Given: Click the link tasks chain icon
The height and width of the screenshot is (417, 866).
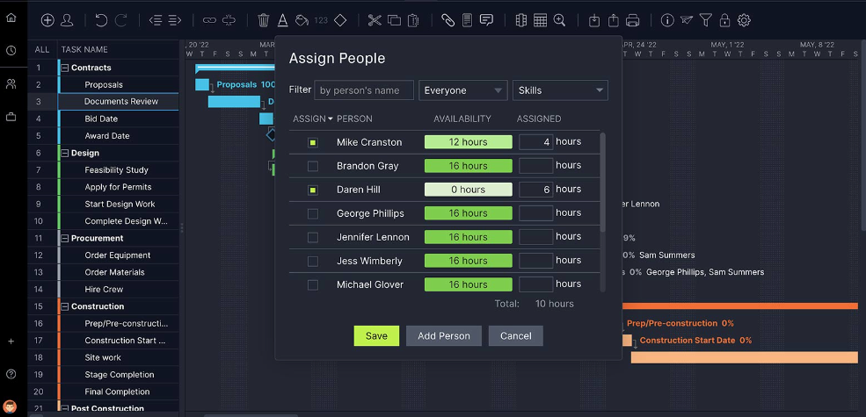Looking at the screenshot, I should coord(209,20).
